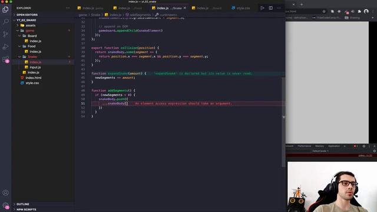Expand the assets folder

point(30,25)
